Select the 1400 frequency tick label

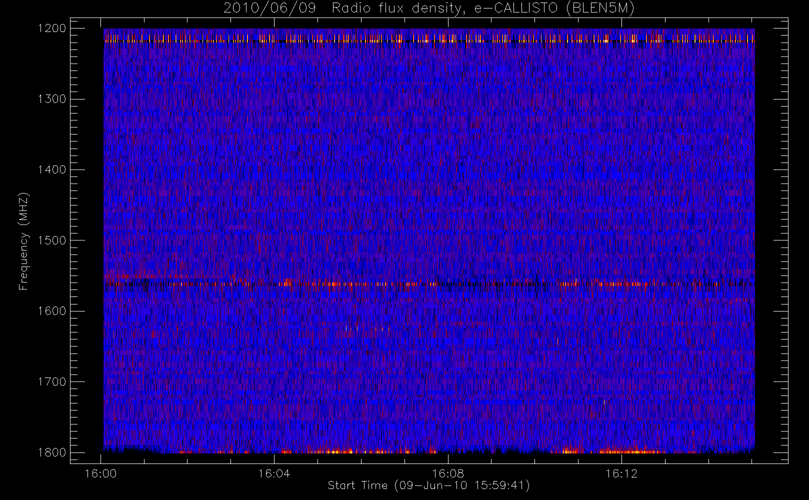click(52, 169)
